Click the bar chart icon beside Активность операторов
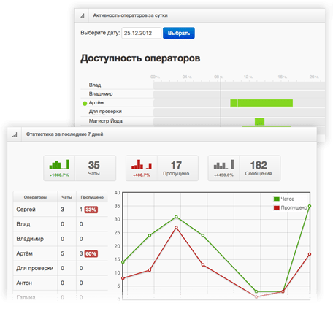The image size is (333, 314). pyautogui.click(x=82, y=16)
